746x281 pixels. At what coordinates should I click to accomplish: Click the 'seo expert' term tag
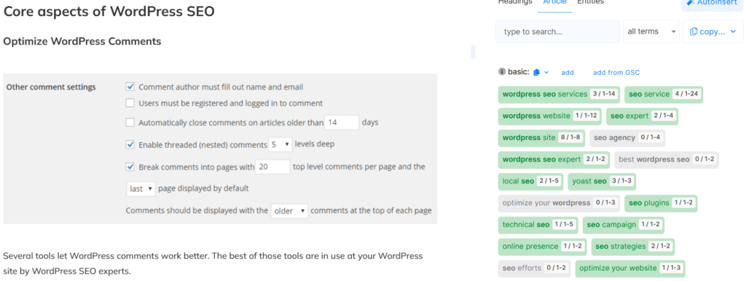[x=643, y=116]
